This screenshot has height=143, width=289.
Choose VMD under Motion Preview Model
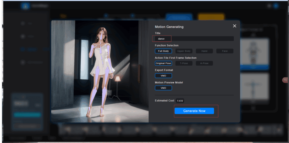coord(163,88)
